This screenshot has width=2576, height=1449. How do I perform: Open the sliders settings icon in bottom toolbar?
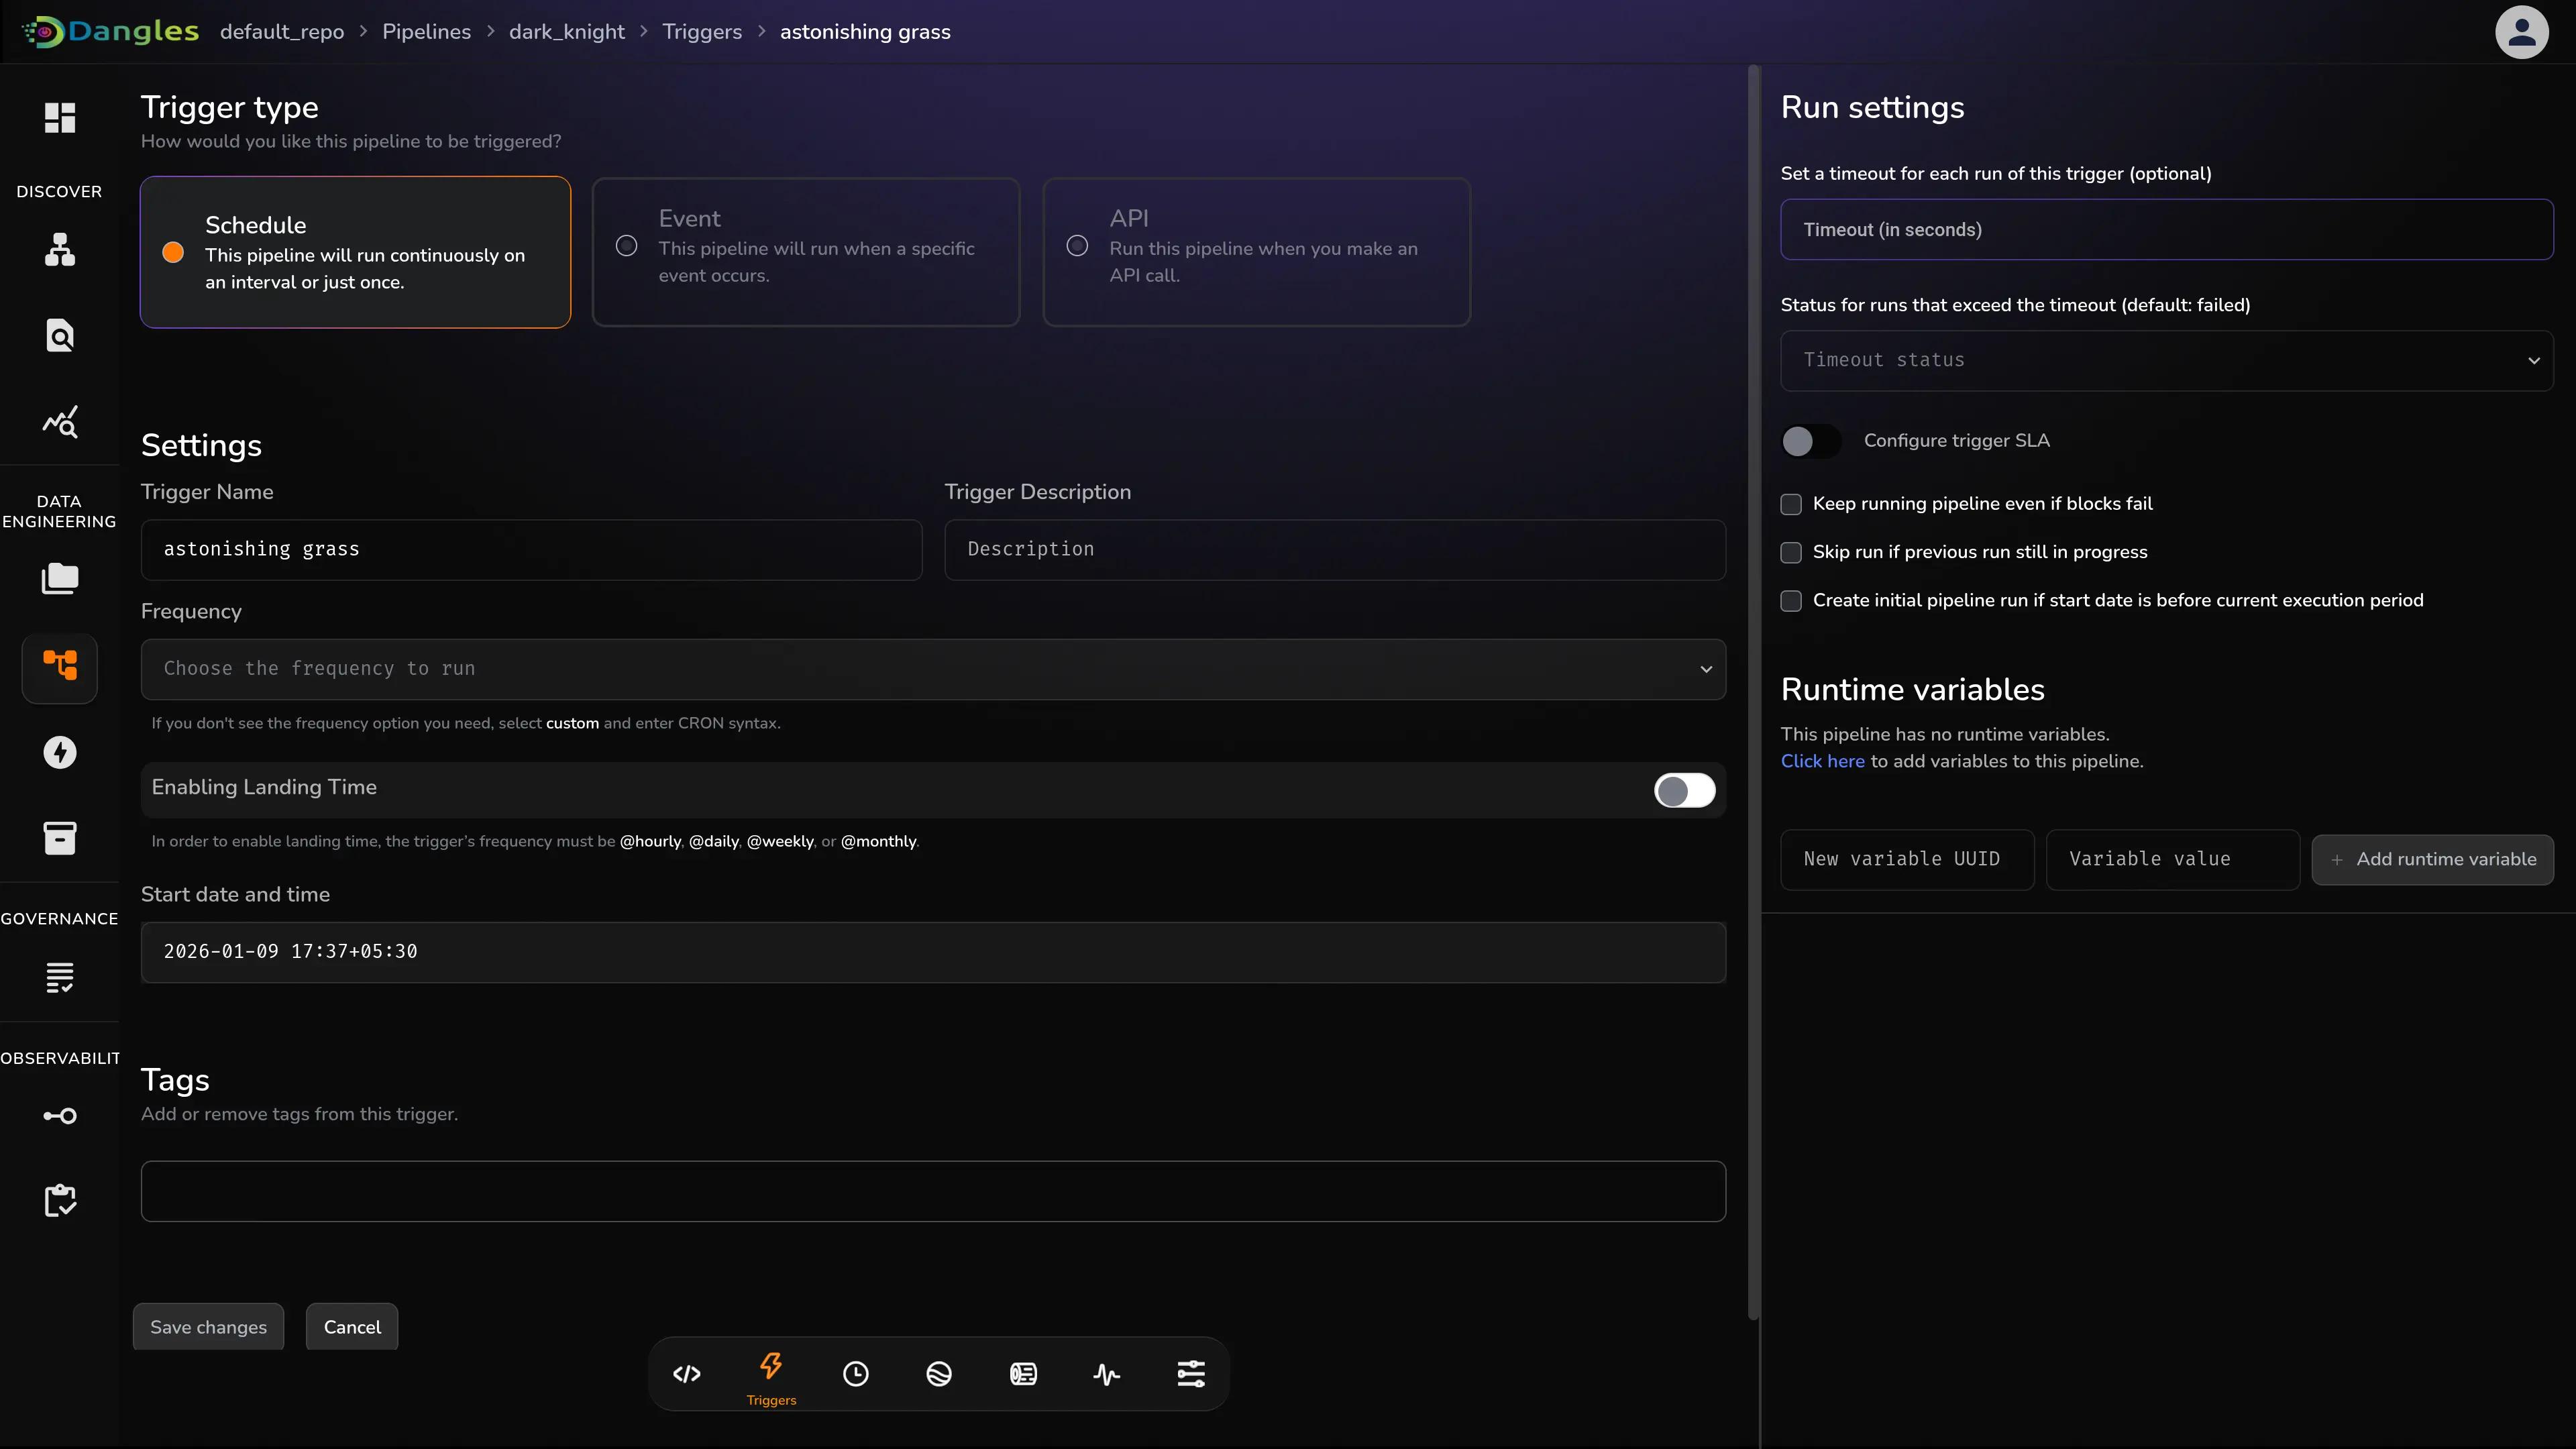1190,1374
